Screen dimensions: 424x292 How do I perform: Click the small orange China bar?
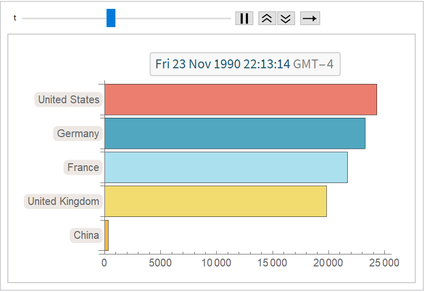click(x=107, y=235)
